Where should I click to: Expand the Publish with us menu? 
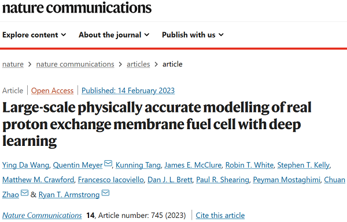[x=193, y=35]
